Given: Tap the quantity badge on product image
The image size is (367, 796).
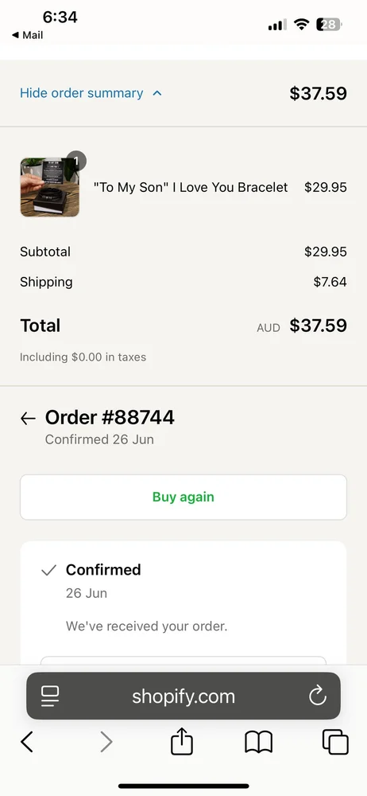Looking at the screenshot, I should click(76, 161).
